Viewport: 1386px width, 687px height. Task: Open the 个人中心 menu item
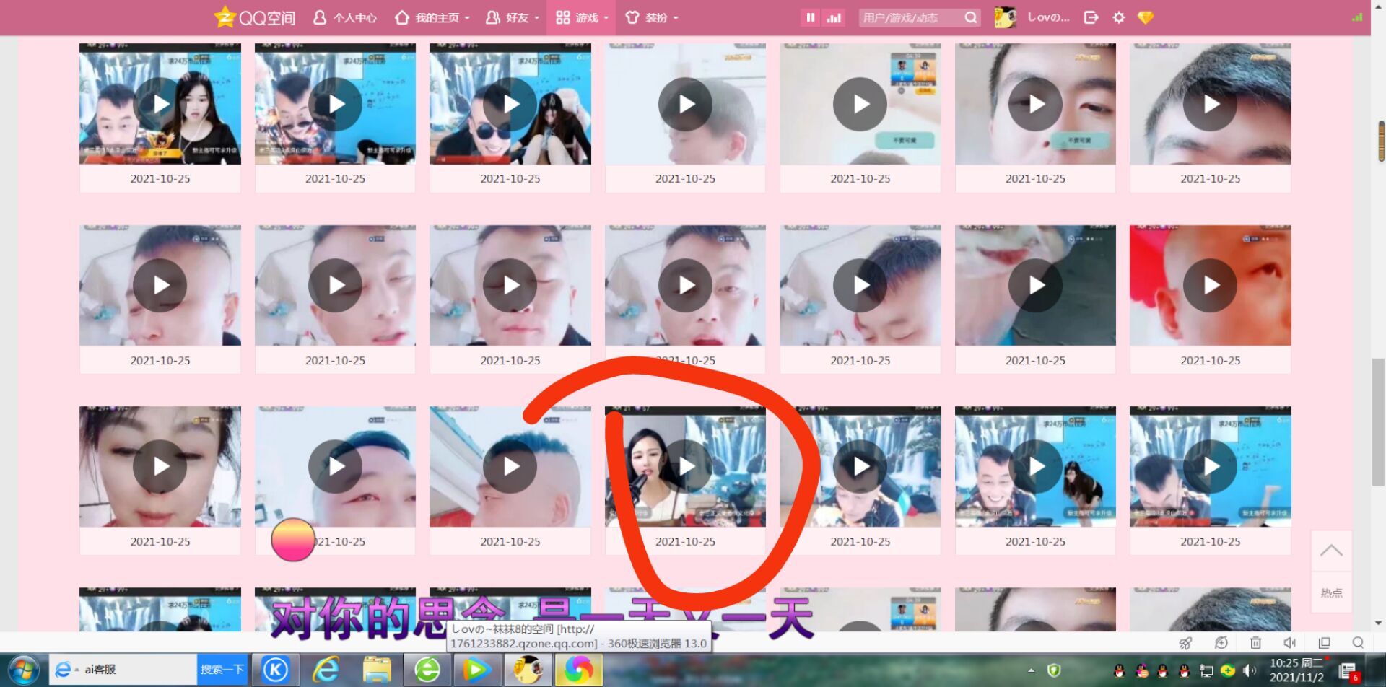345,17
